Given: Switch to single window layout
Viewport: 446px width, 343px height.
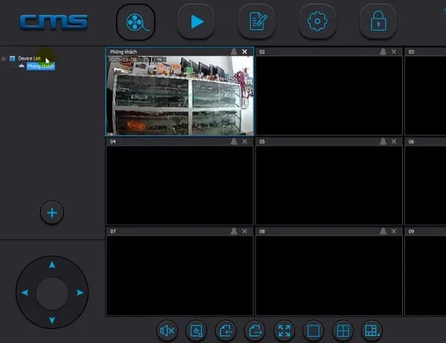Looking at the screenshot, I should click(313, 330).
